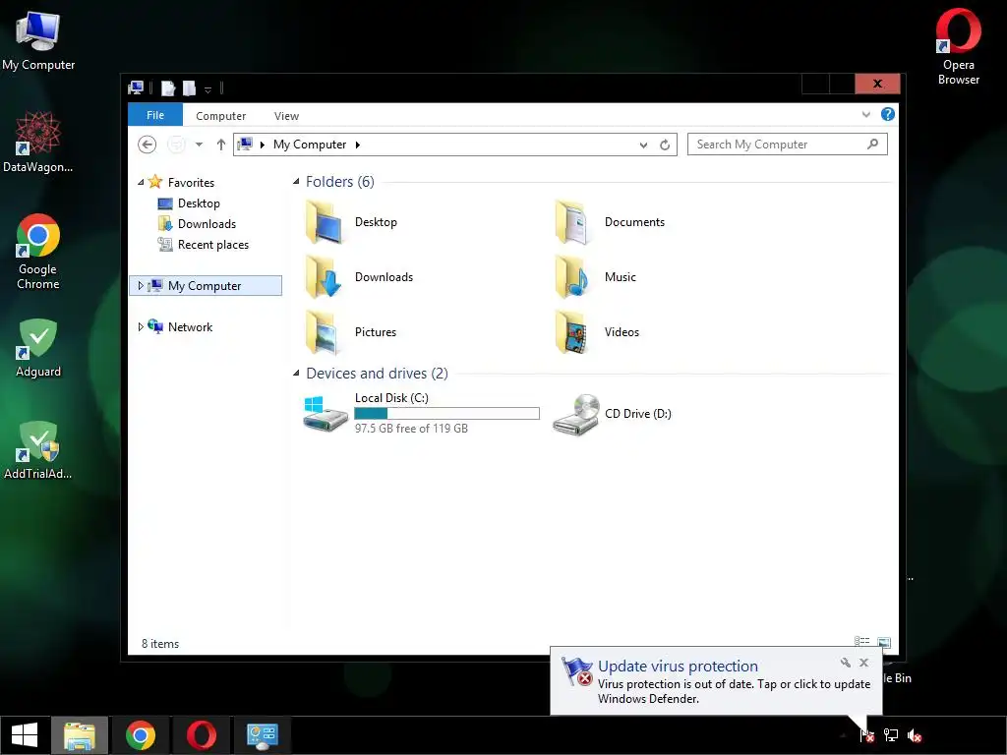This screenshot has height=755, width=1007.
Task: Launch Google Chrome from desktop icon
Action: [x=38, y=252]
